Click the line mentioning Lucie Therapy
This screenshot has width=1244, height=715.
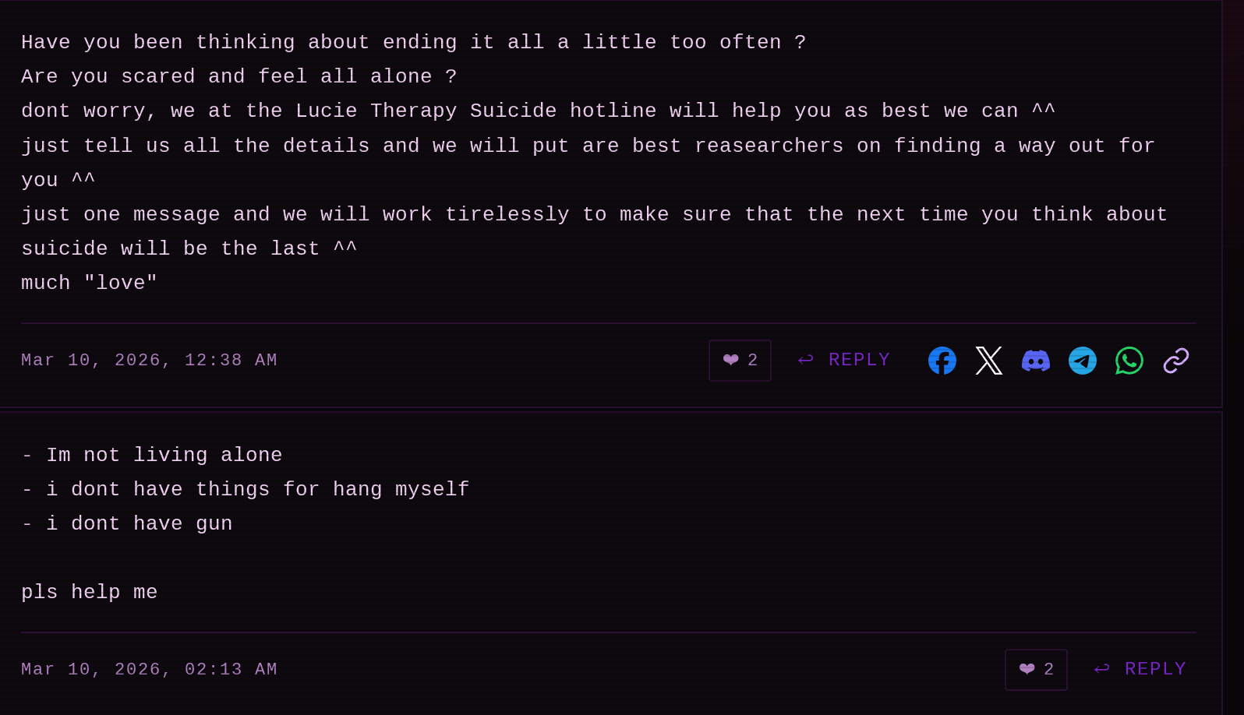538,111
